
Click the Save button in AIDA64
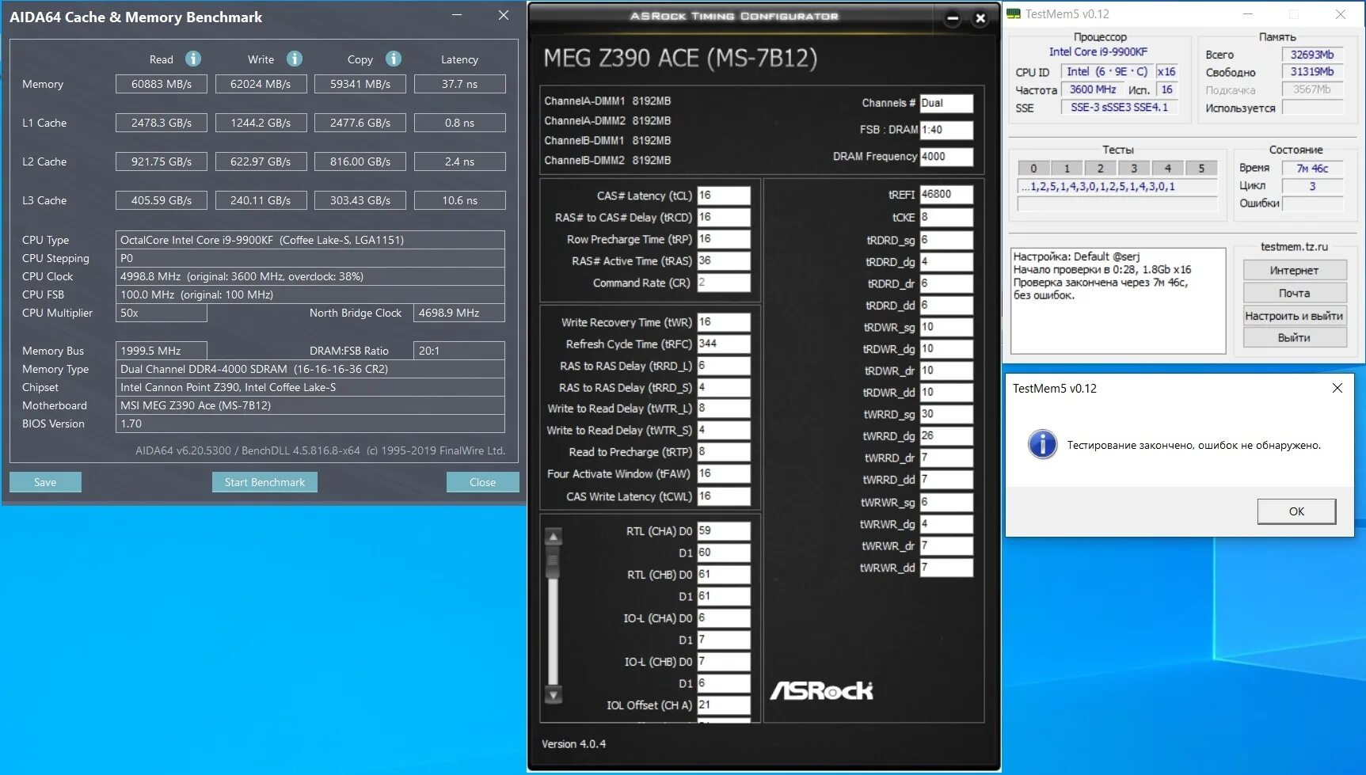[45, 482]
